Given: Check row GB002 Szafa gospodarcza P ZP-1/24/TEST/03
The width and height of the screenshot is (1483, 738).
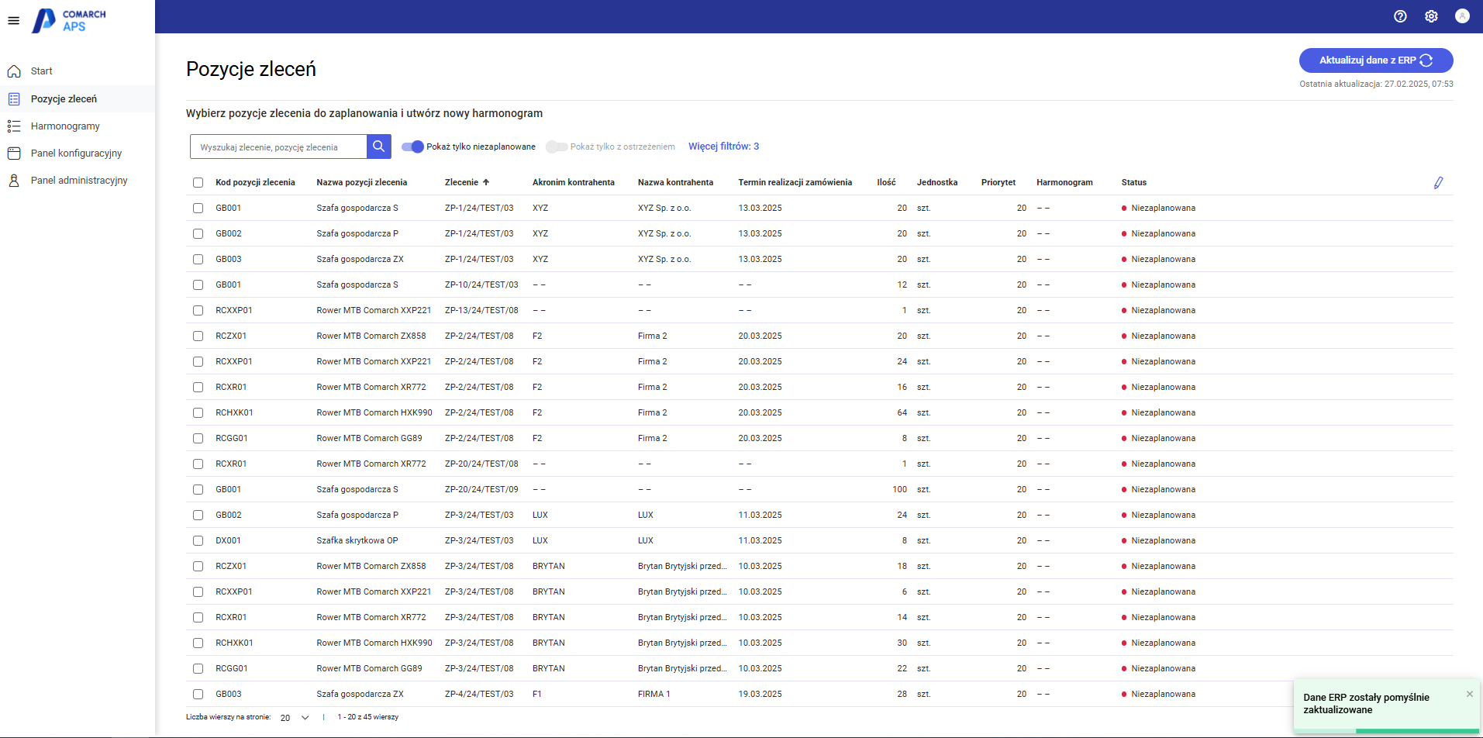Looking at the screenshot, I should click(198, 234).
